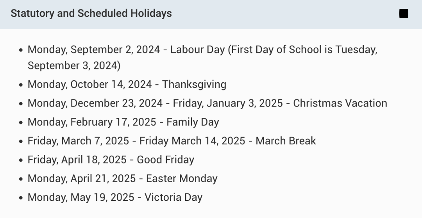The width and height of the screenshot is (422, 218).
Task: Click the Easter Monday holiday name
Action: pyautogui.click(x=182, y=178)
